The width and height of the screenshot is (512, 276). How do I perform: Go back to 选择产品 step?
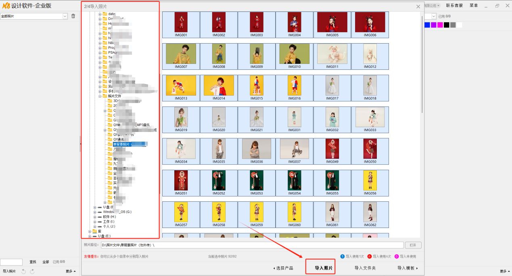click(x=283, y=268)
